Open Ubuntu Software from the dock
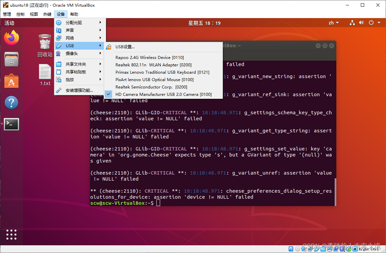This screenshot has height=253, width=386. pos(11,81)
